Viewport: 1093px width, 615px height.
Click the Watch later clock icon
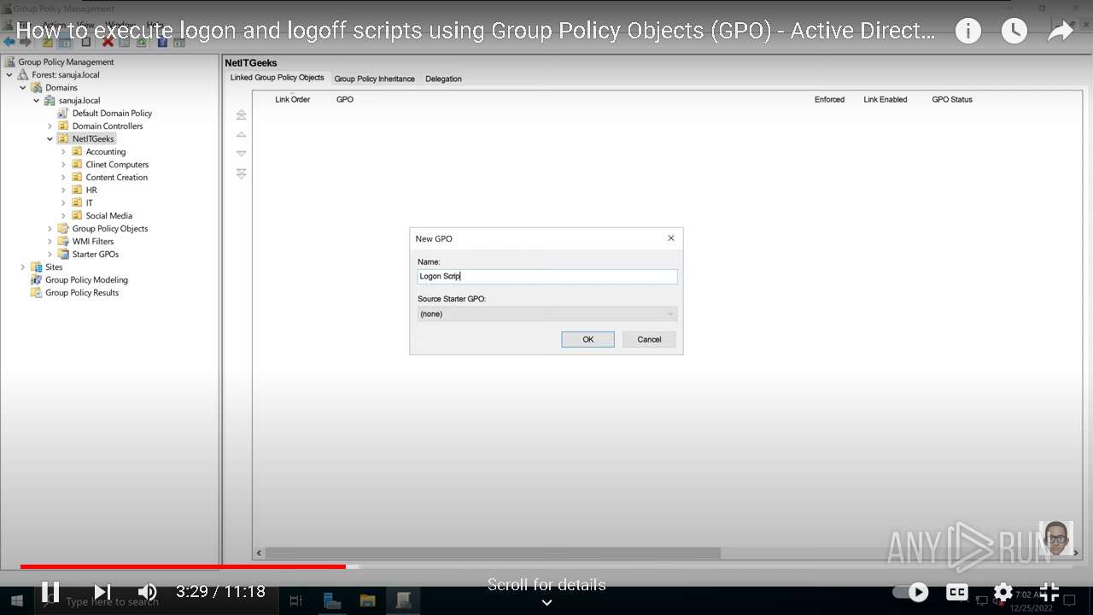(1014, 32)
